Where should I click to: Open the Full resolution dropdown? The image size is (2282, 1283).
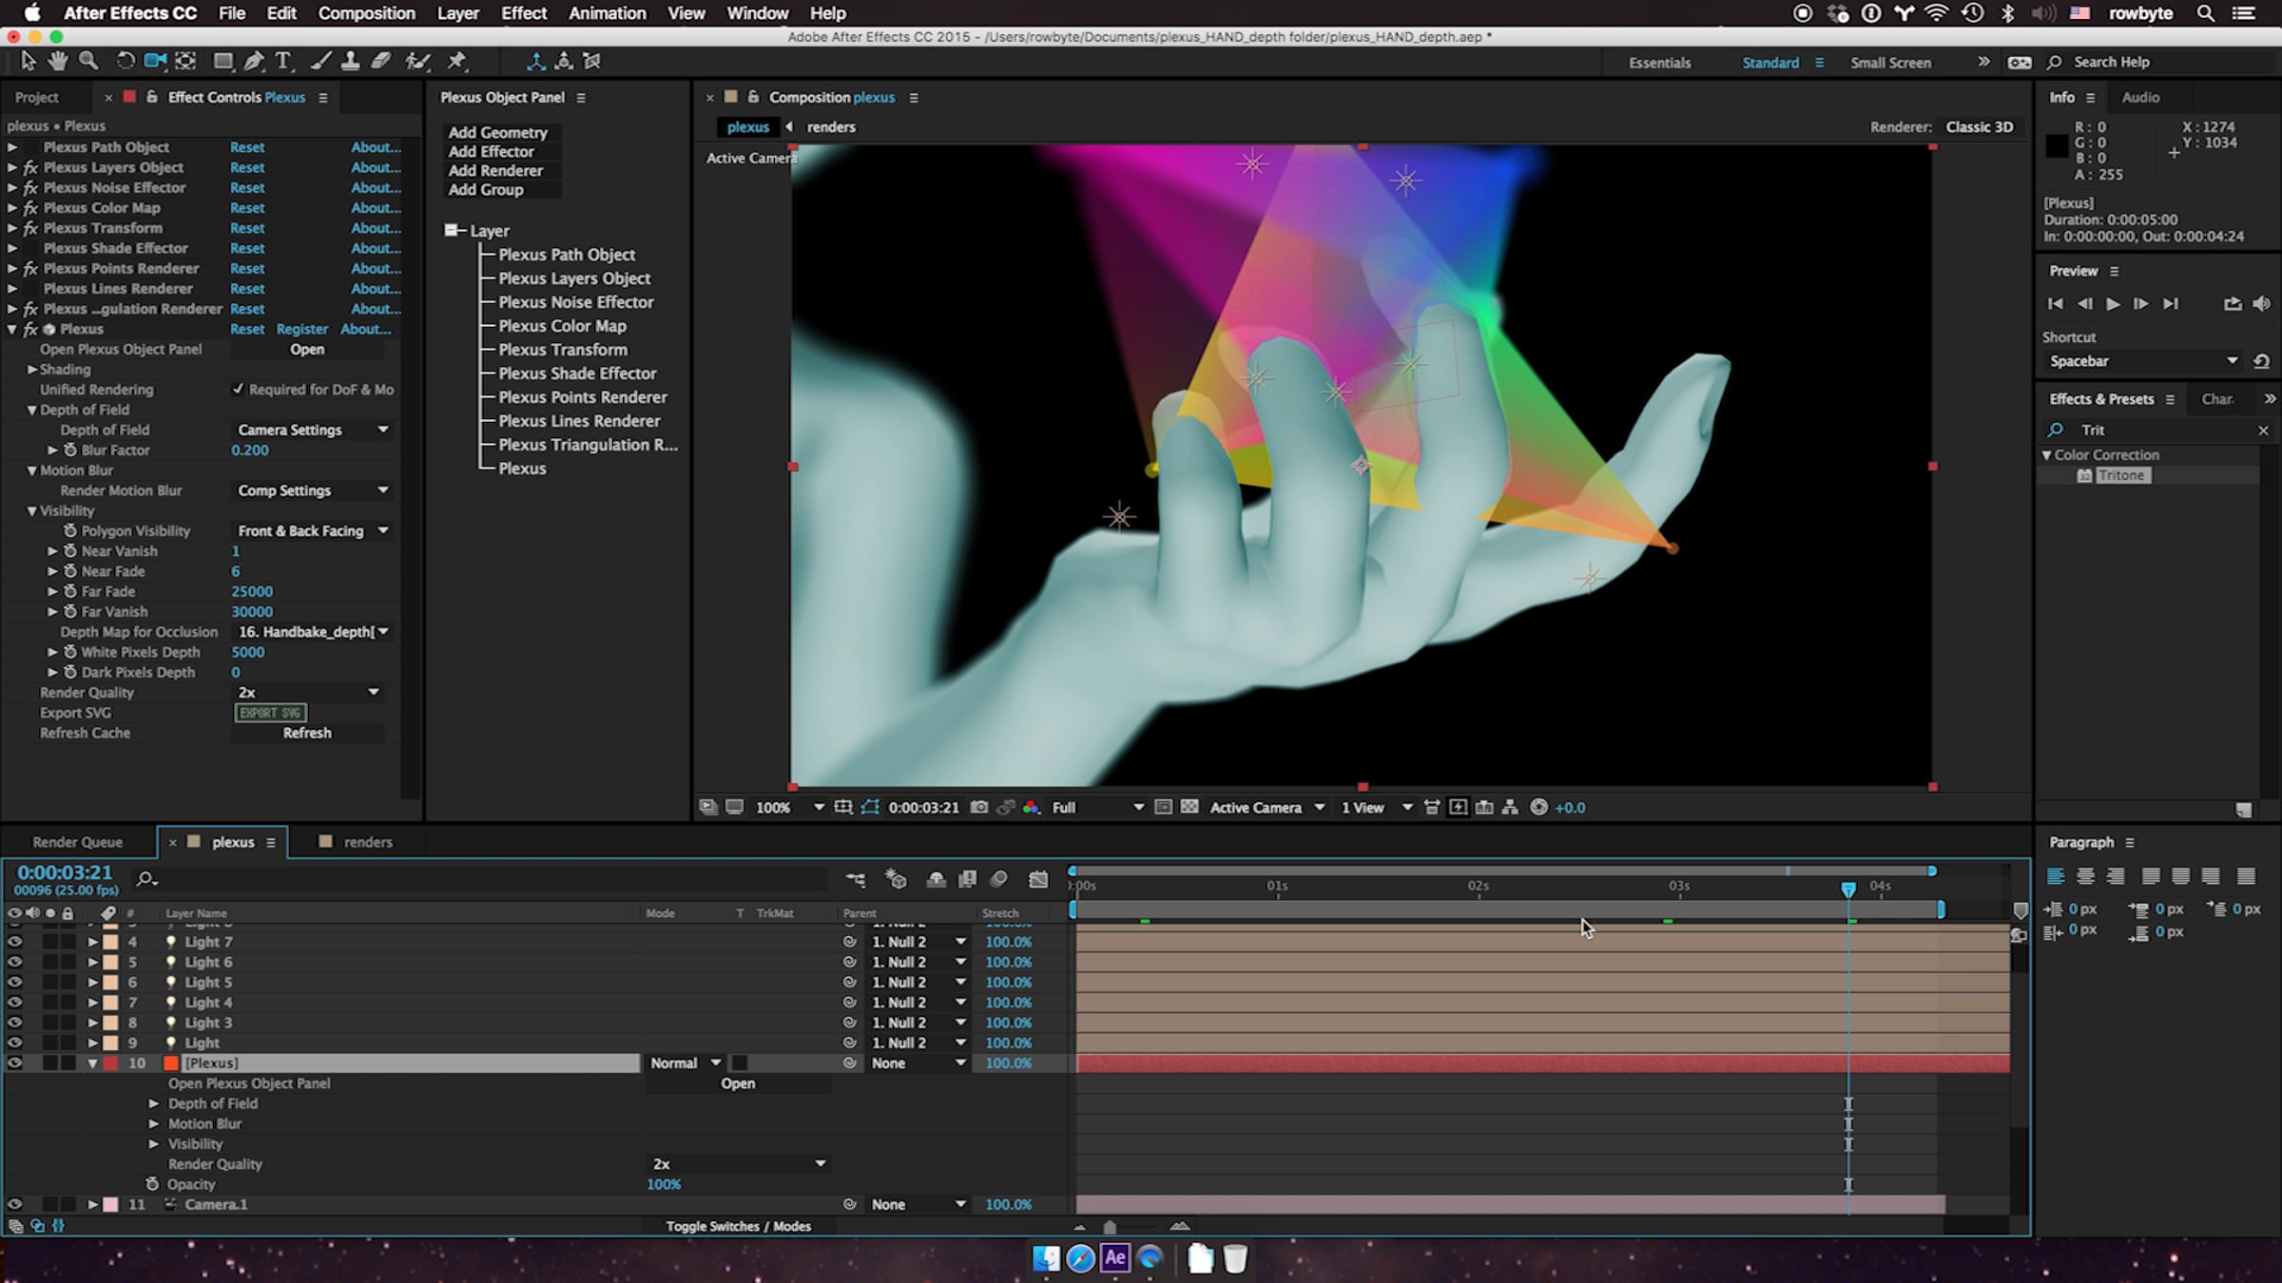click(x=1097, y=807)
